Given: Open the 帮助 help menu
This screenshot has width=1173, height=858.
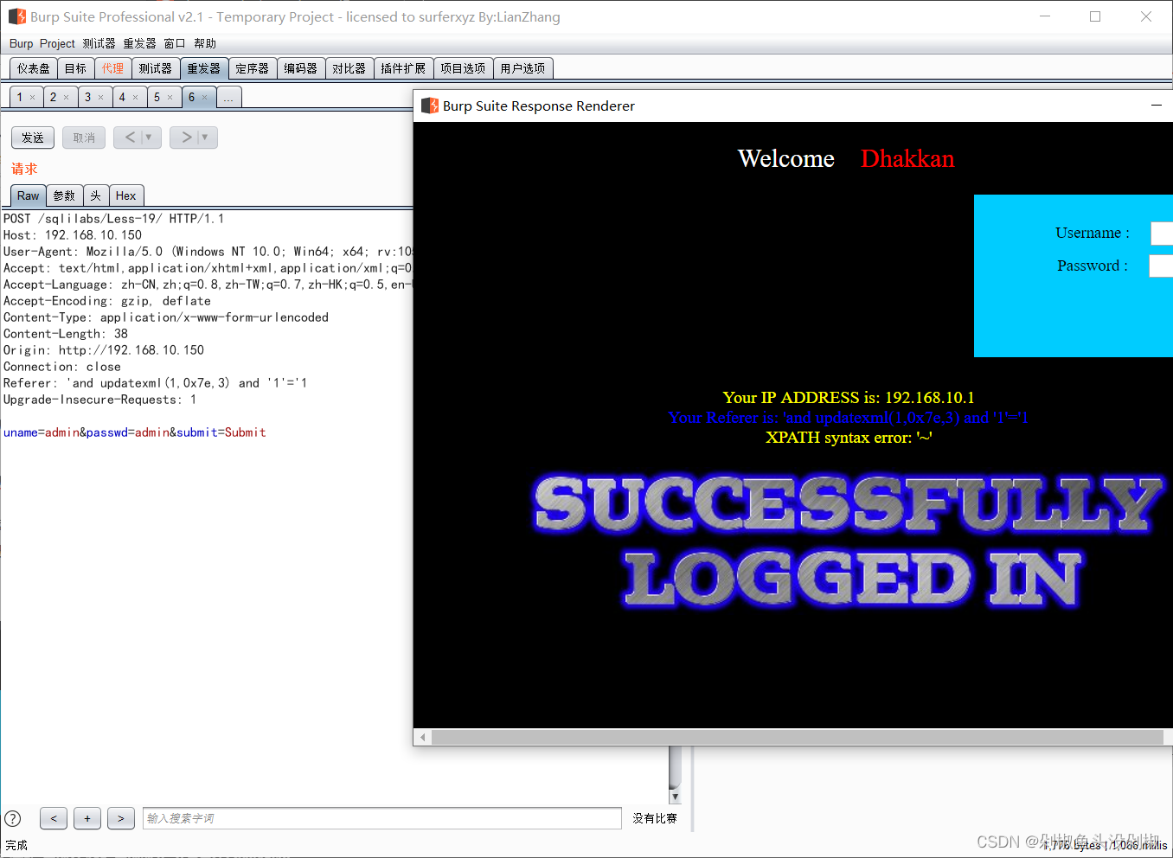Looking at the screenshot, I should click(x=205, y=43).
